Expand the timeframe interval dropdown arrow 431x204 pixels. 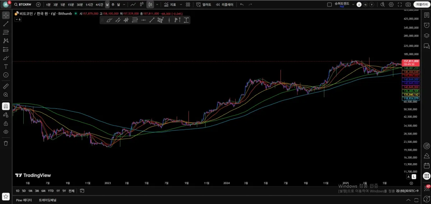click(x=124, y=5)
